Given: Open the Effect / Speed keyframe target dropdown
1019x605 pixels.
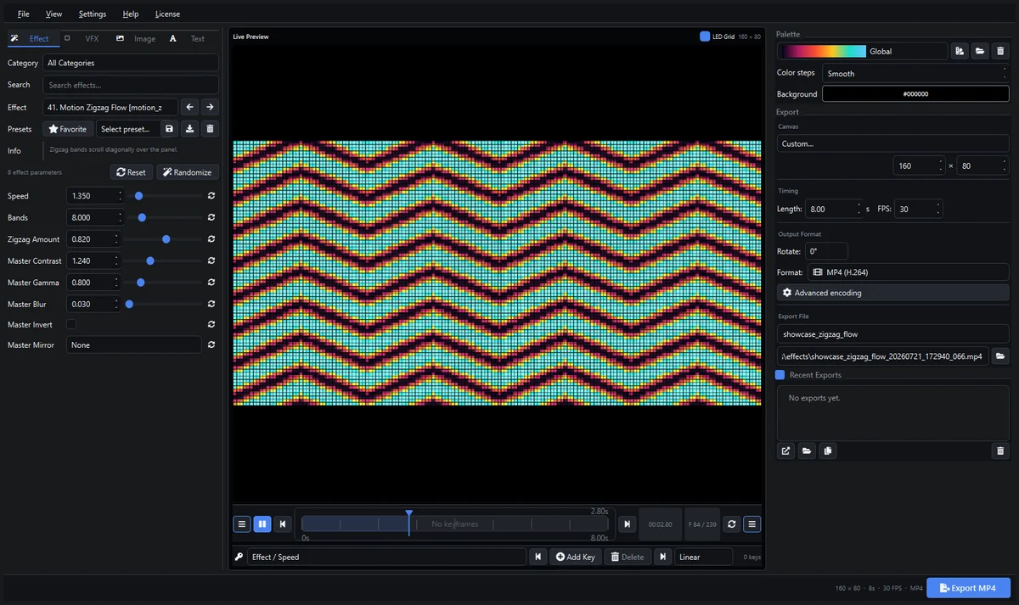Looking at the screenshot, I should tap(386, 557).
